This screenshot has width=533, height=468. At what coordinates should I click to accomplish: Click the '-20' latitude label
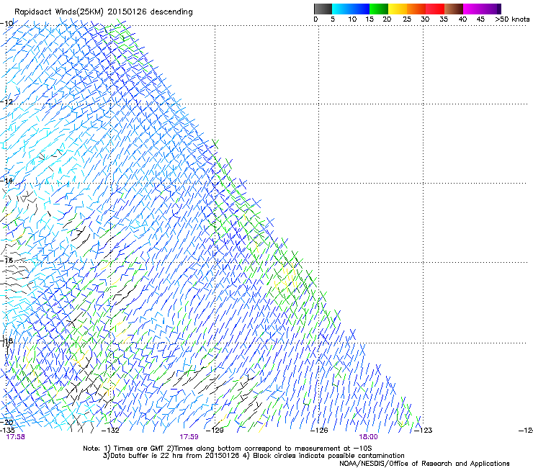click(x=6, y=422)
